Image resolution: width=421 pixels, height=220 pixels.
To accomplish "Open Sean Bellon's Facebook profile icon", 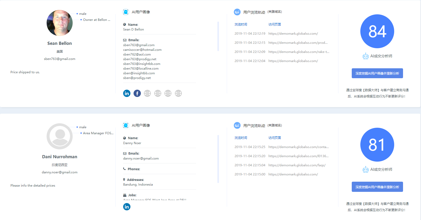I will click(137, 93).
